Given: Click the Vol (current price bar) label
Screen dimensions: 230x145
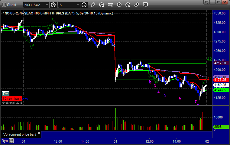Looking at the screenshot, I should pos(20,134).
